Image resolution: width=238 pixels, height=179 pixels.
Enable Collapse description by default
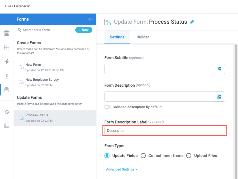(108, 107)
